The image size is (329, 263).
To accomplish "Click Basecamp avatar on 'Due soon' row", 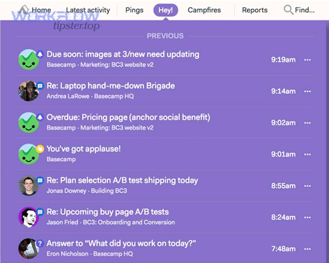I will click(29, 59).
